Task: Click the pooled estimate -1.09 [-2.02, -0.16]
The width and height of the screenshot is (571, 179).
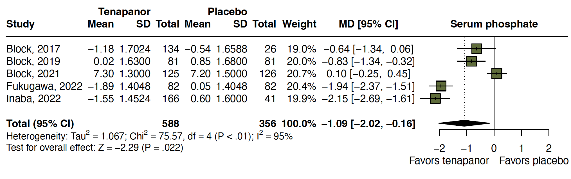Action: pos(368,124)
